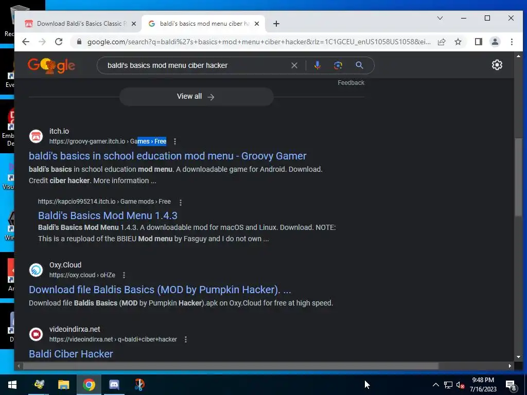The height and width of the screenshot is (395, 527).
Task: Click scrollbar up arrow
Action: [518, 56]
